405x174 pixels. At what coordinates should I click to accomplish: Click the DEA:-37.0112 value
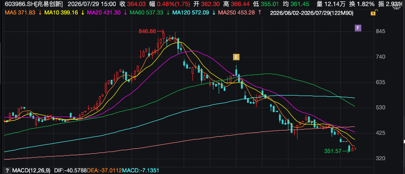pos(104,170)
